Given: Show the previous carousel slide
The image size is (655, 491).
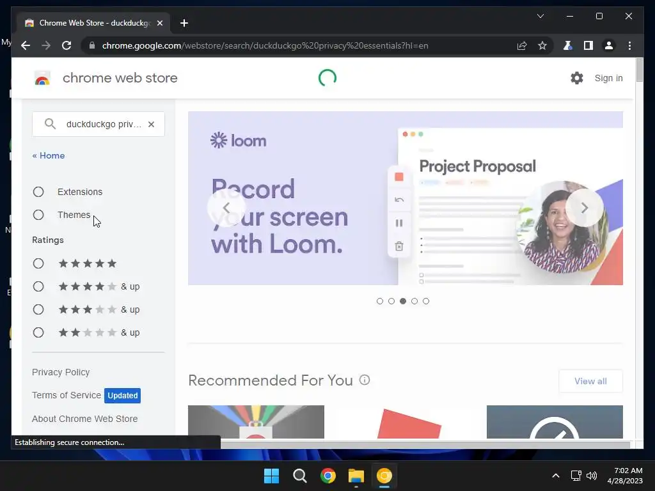Looking at the screenshot, I should click(x=226, y=208).
